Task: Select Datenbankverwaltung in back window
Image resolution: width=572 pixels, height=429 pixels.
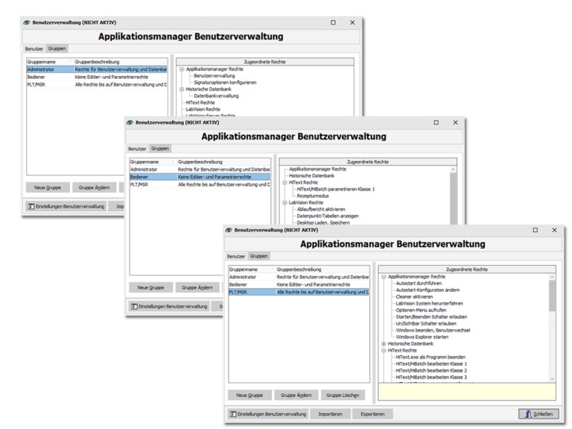Action: tap(216, 96)
